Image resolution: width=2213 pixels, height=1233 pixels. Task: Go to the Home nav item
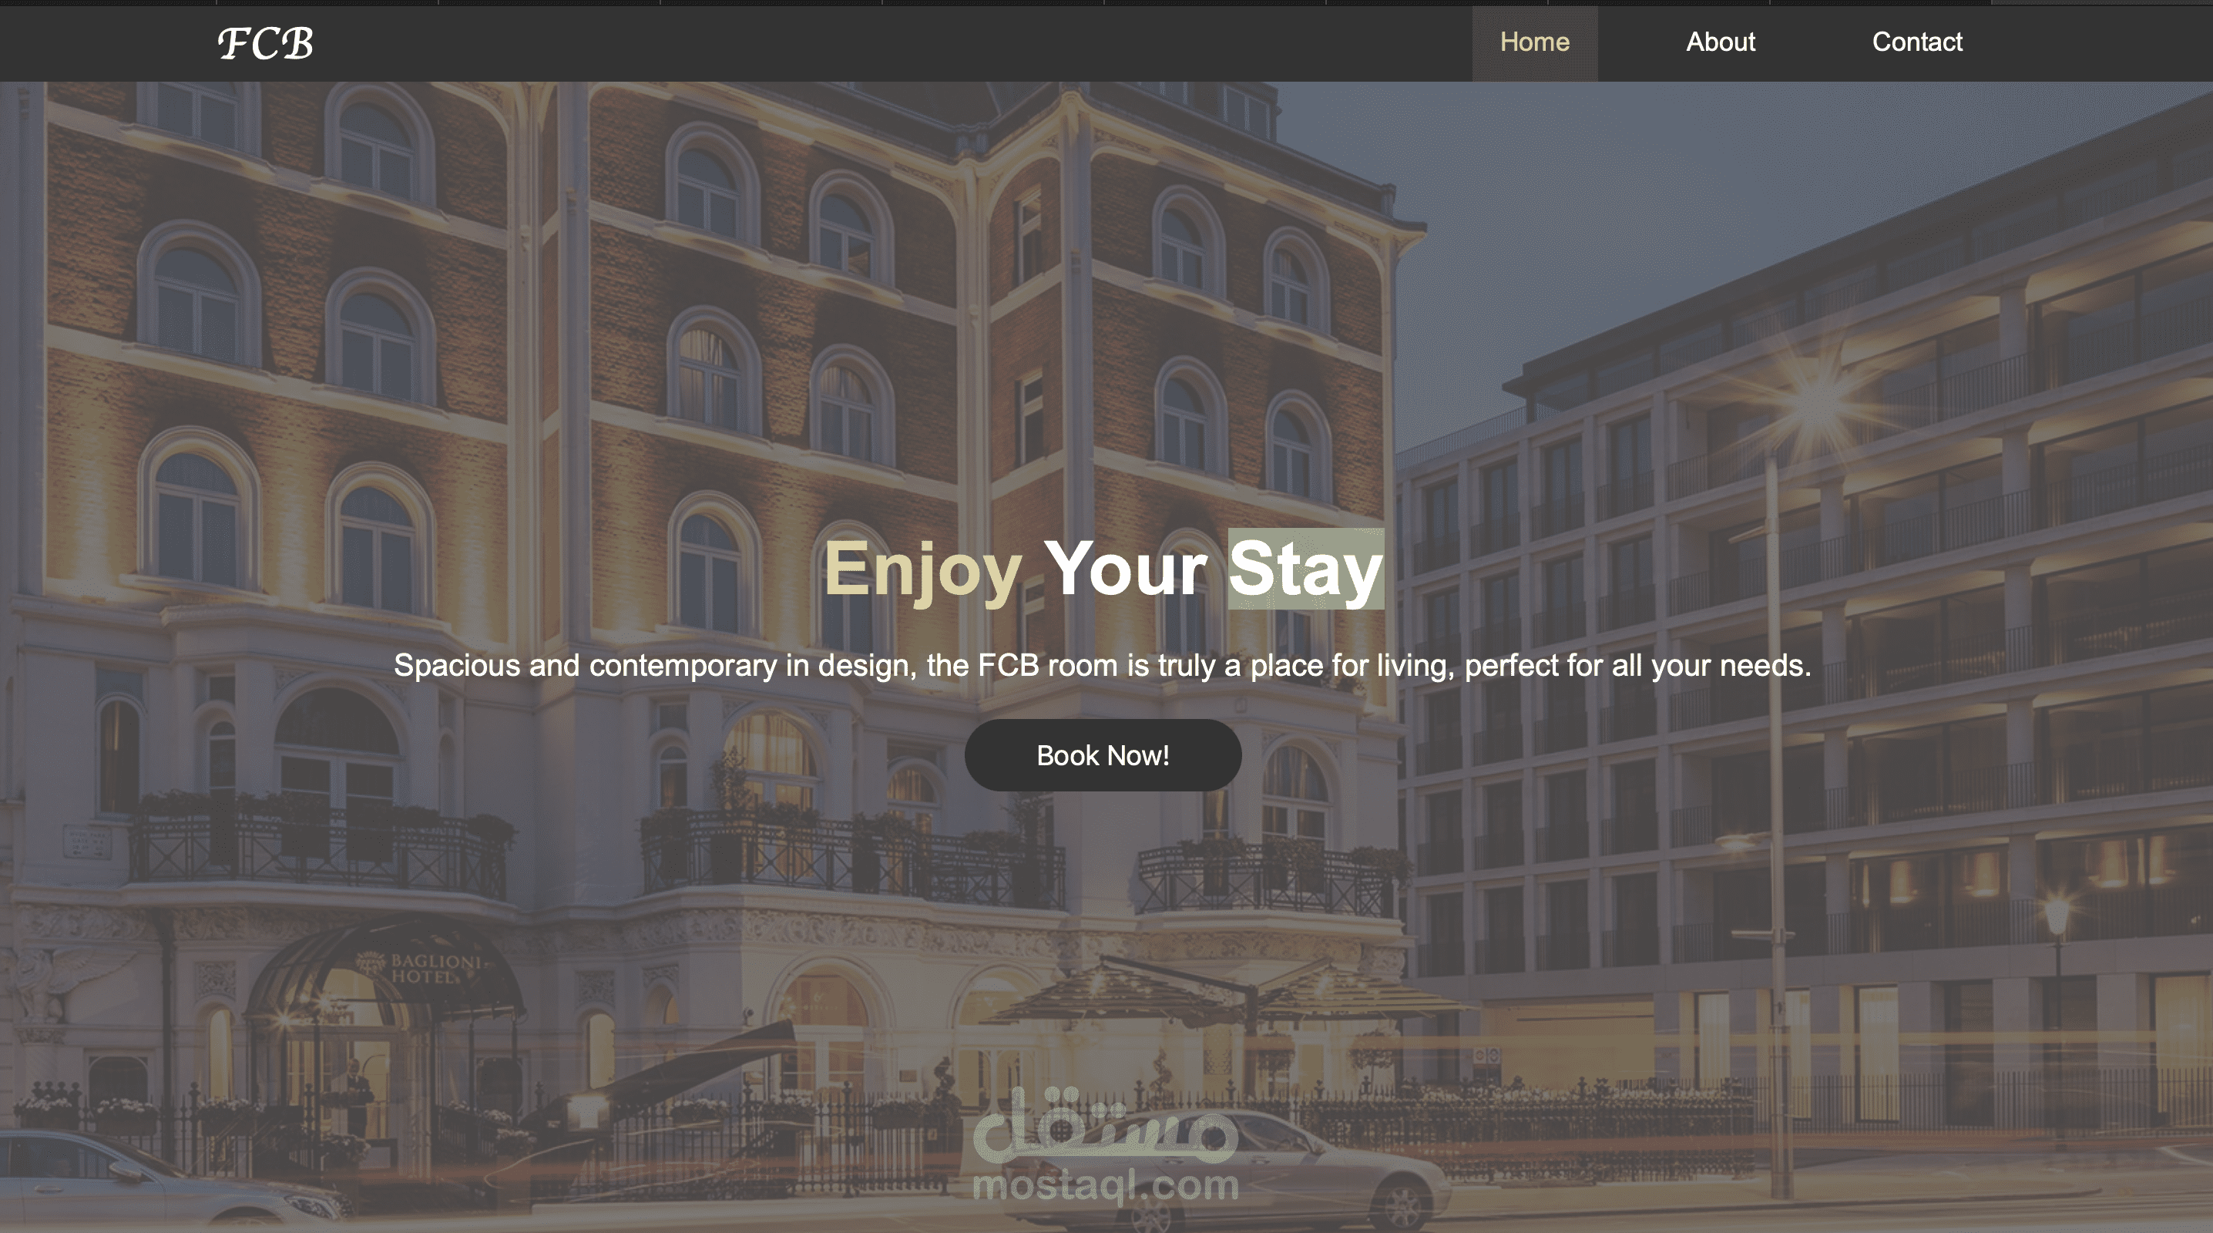coord(1534,42)
